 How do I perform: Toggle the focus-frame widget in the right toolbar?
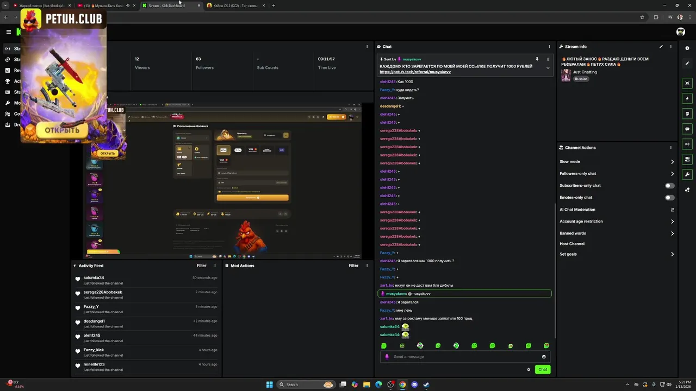[x=687, y=83]
